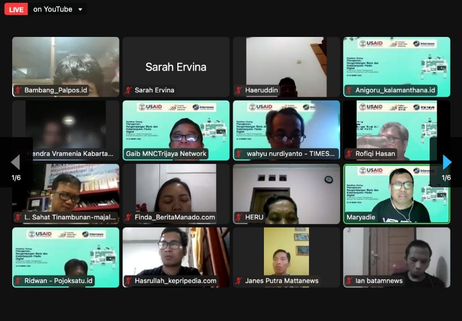Click the red LIVE indicator badge
Viewport: 462px width, 321px height.
[x=16, y=9]
